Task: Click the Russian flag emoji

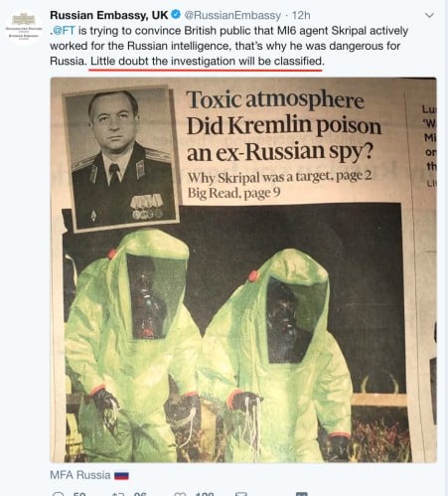Action: pyautogui.click(x=121, y=476)
